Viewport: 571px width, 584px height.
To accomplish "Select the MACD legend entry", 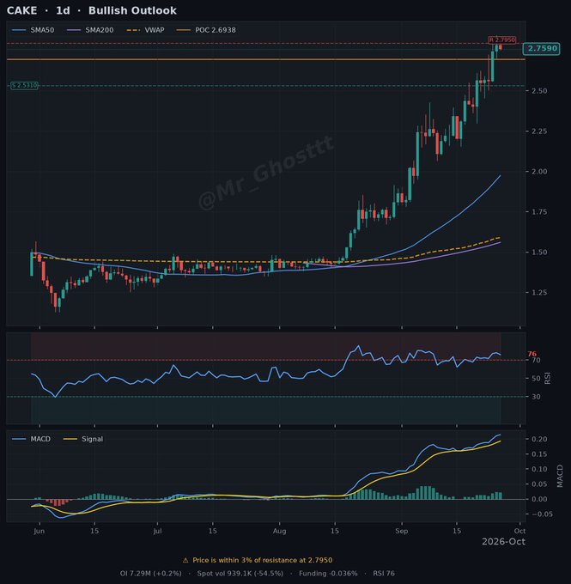I will [x=31, y=439].
